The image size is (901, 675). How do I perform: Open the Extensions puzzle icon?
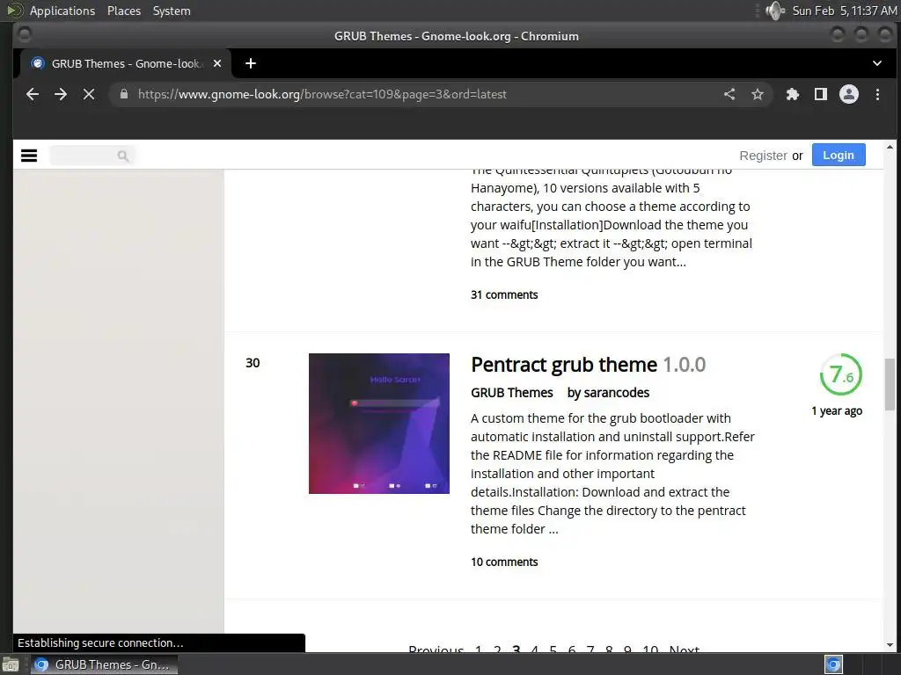tap(793, 94)
